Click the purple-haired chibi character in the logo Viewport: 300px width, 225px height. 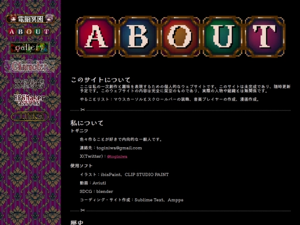[x=49, y=18]
